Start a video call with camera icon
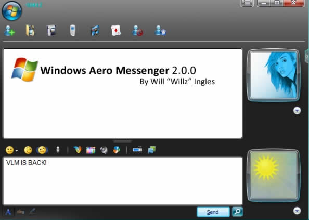The image size is (309, 220). pos(51,31)
